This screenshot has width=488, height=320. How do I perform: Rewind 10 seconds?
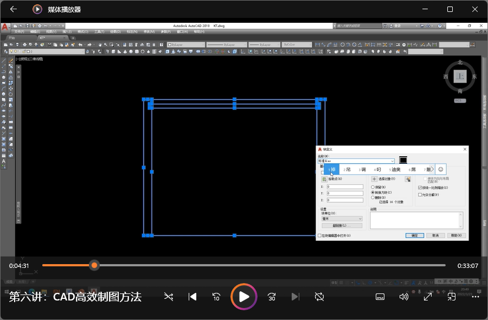[216, 297]
